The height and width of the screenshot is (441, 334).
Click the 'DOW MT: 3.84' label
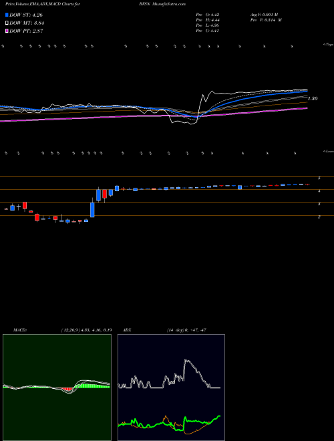point(27,23)
